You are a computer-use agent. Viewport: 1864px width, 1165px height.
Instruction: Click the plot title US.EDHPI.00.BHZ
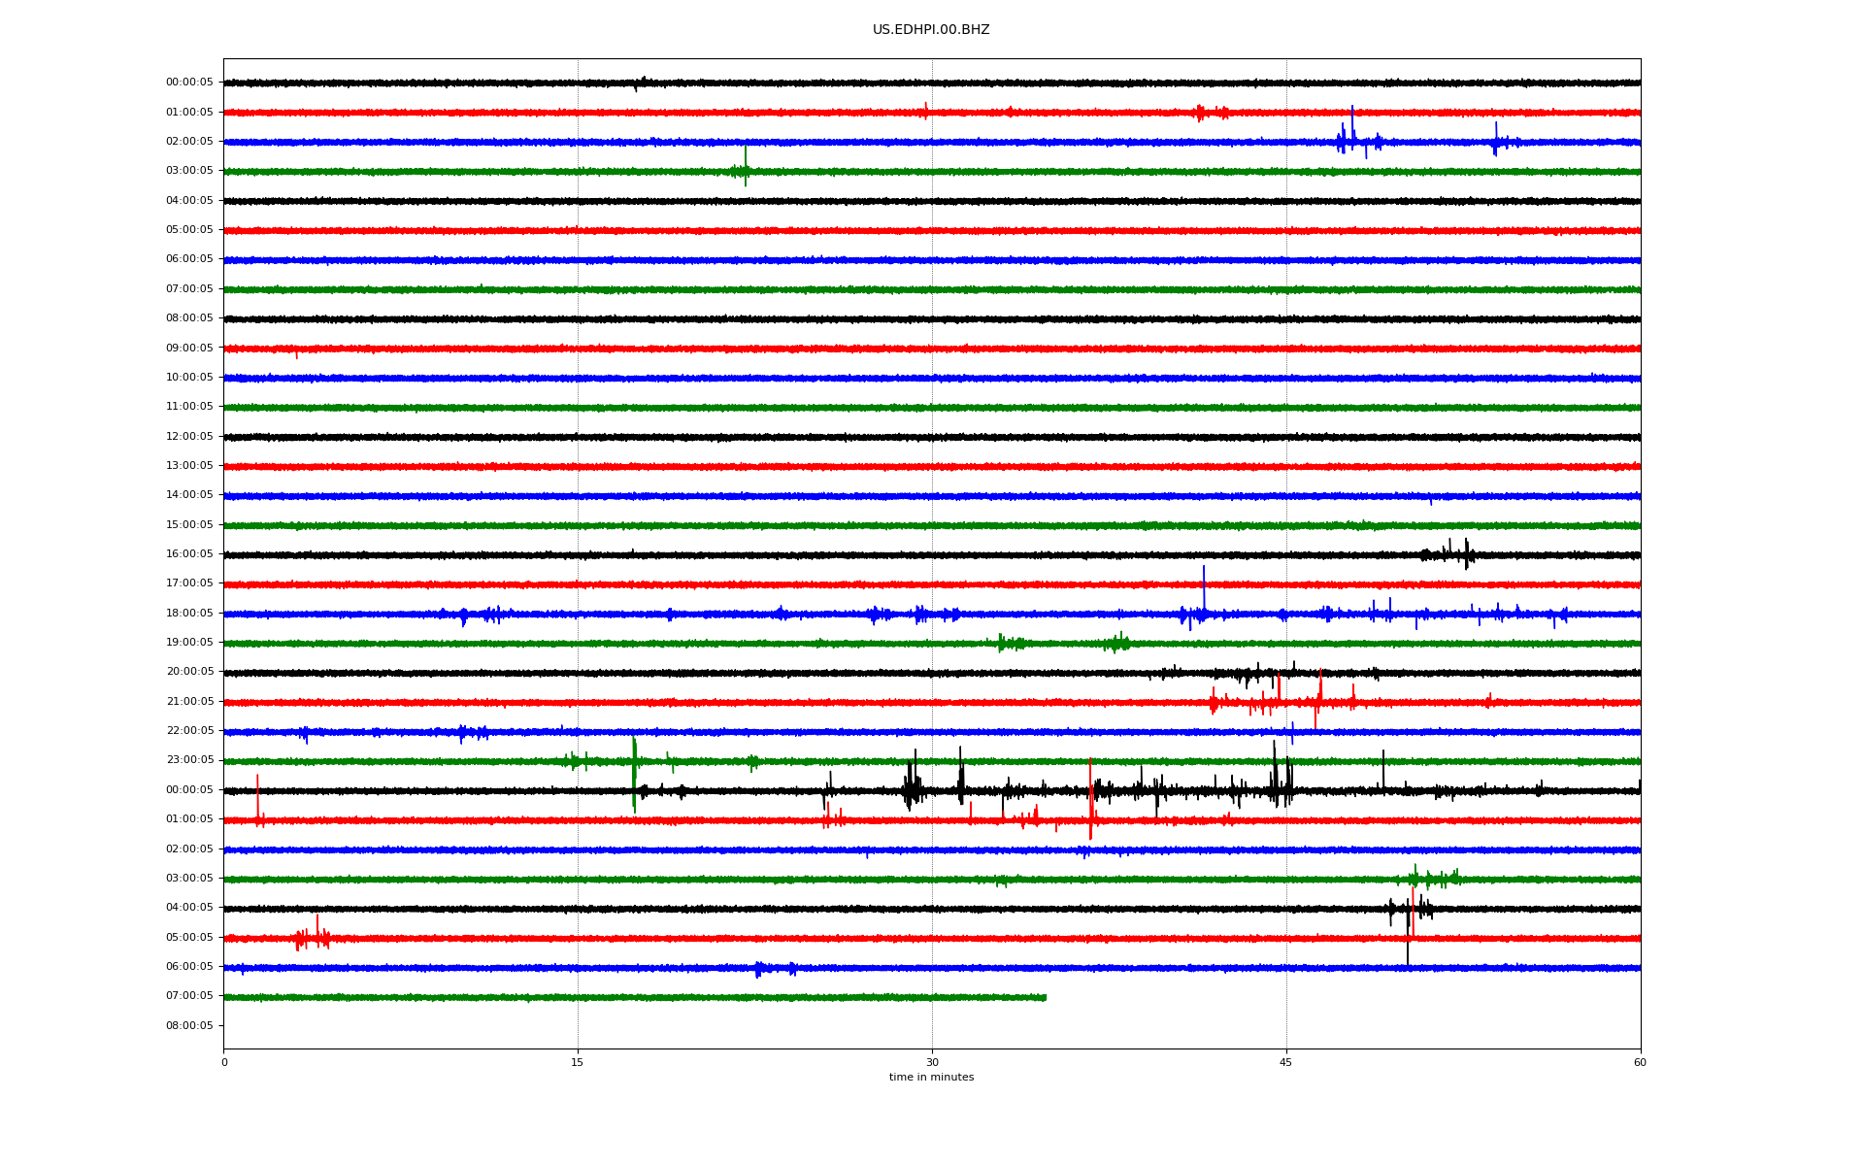coord(930,30)
